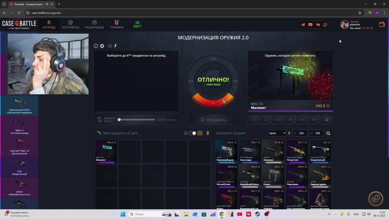Show hidden tray icons chevron
The image size is (389, 219).
tap(329, 214)
